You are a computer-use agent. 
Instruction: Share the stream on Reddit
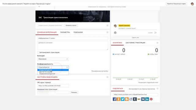coord(131,99)
